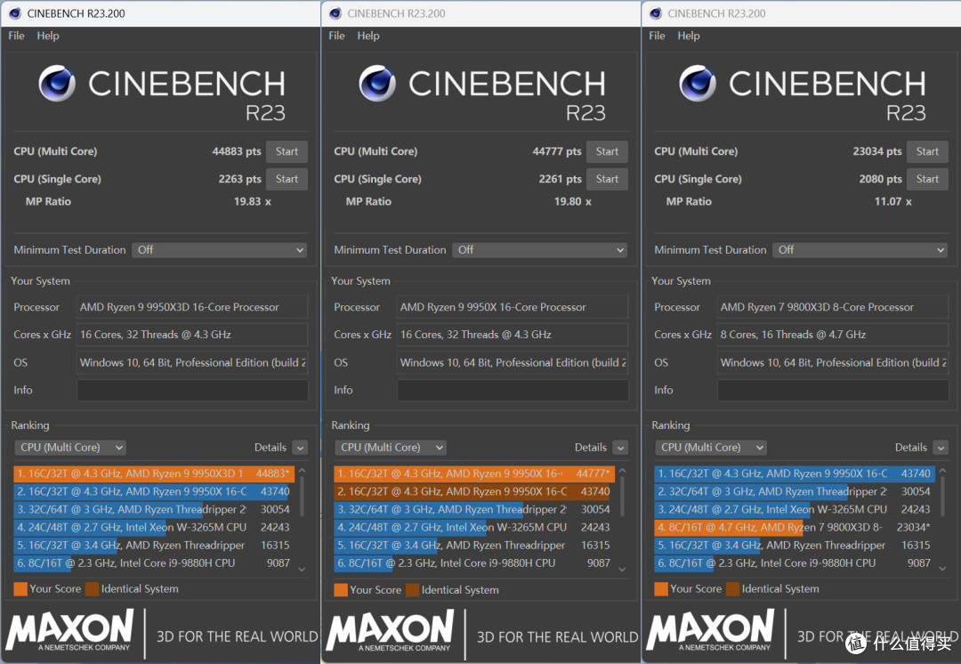The image size is (961, 664).
Task: Expand Details arrow in the 23034 pts window
Action: click(941, 448)
